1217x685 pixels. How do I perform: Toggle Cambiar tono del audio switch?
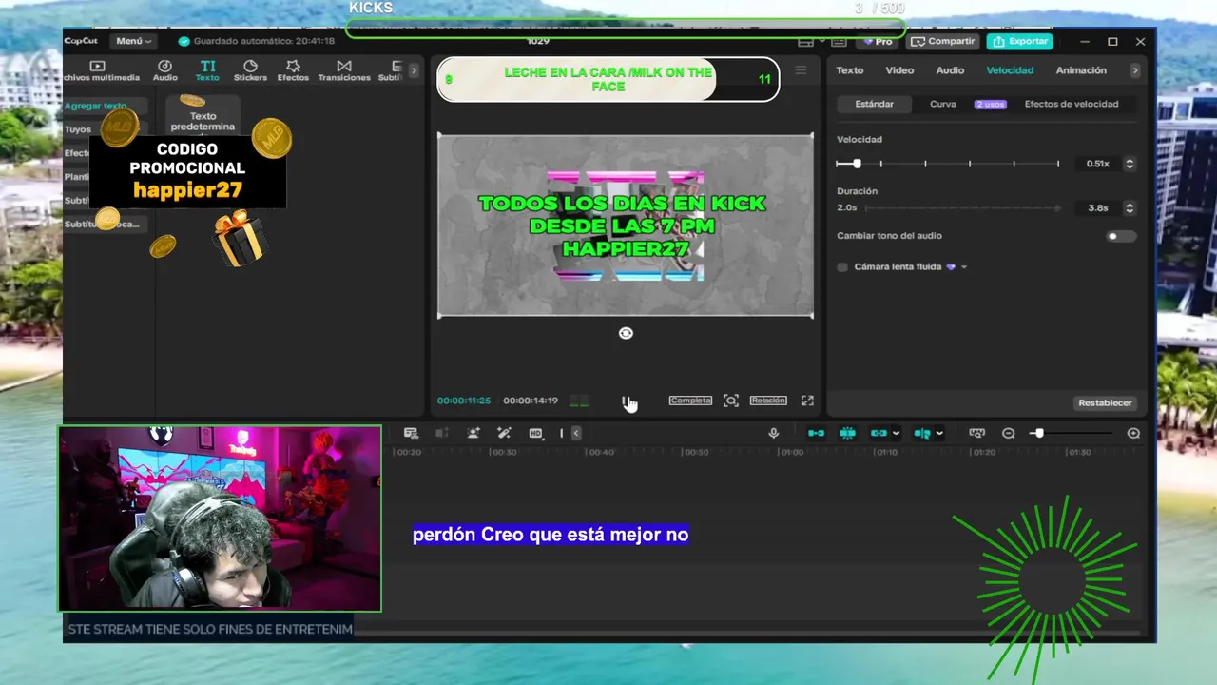(x=1122, y=236)
